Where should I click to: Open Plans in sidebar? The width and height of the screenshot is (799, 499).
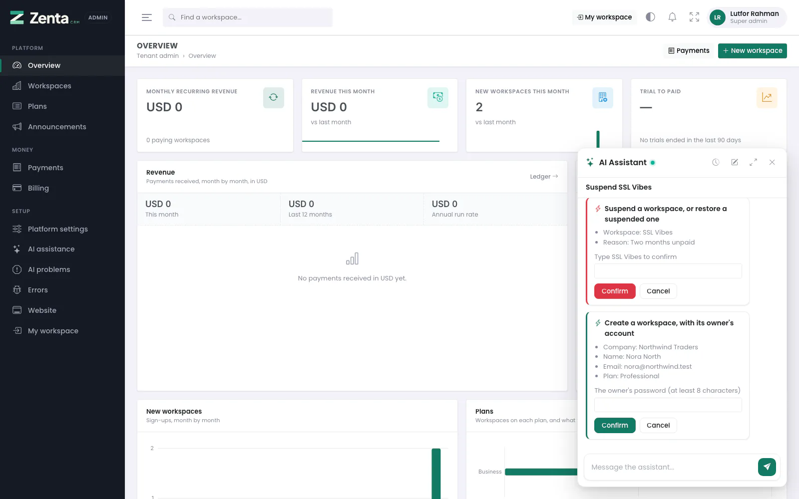click(x=62, y=106)
